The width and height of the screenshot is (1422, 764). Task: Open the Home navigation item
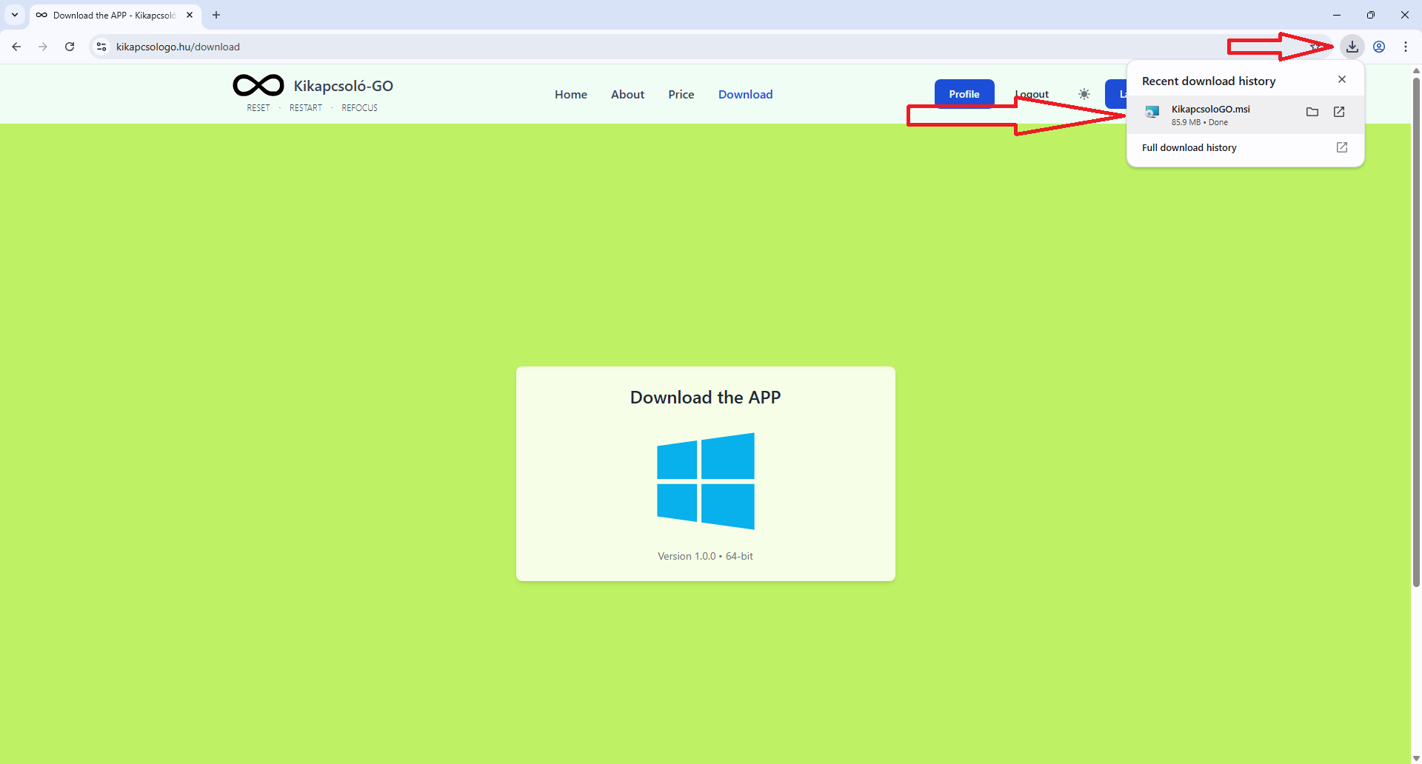coord(570,94)
